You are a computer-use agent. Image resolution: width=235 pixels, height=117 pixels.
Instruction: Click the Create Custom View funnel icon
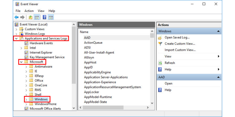point(160,44)
